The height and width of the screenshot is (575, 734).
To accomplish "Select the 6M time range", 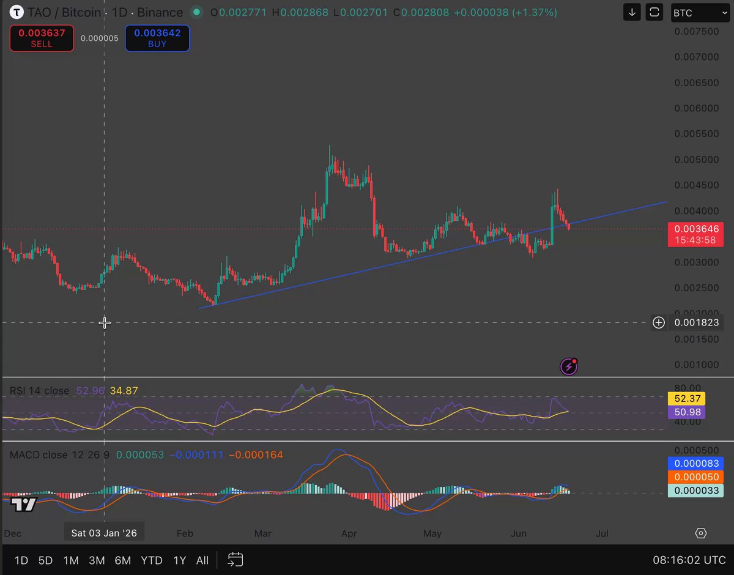I will (123, 560).
